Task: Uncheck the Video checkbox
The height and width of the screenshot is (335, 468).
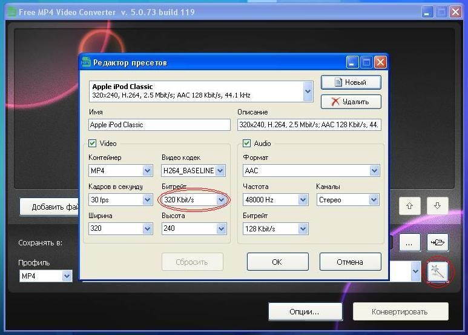Action: click(x=92, y=144)
